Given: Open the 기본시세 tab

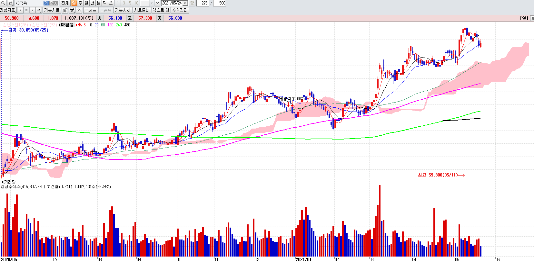Looking at the screenshot, I should tap(123, 10).
